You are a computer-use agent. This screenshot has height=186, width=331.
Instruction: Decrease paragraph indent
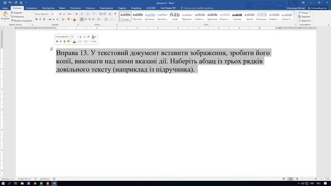point(101,14)
